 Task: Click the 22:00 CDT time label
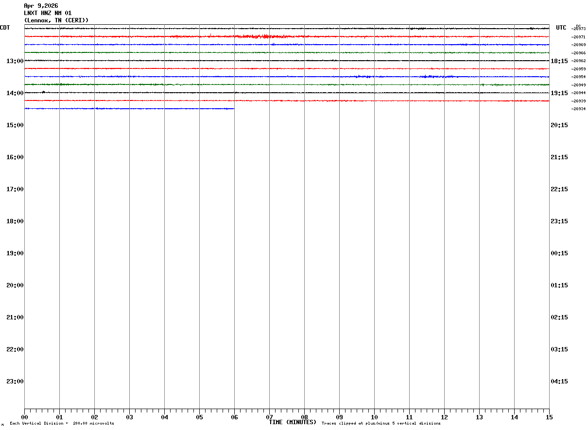pyautogui.click(x=15, y=349)
